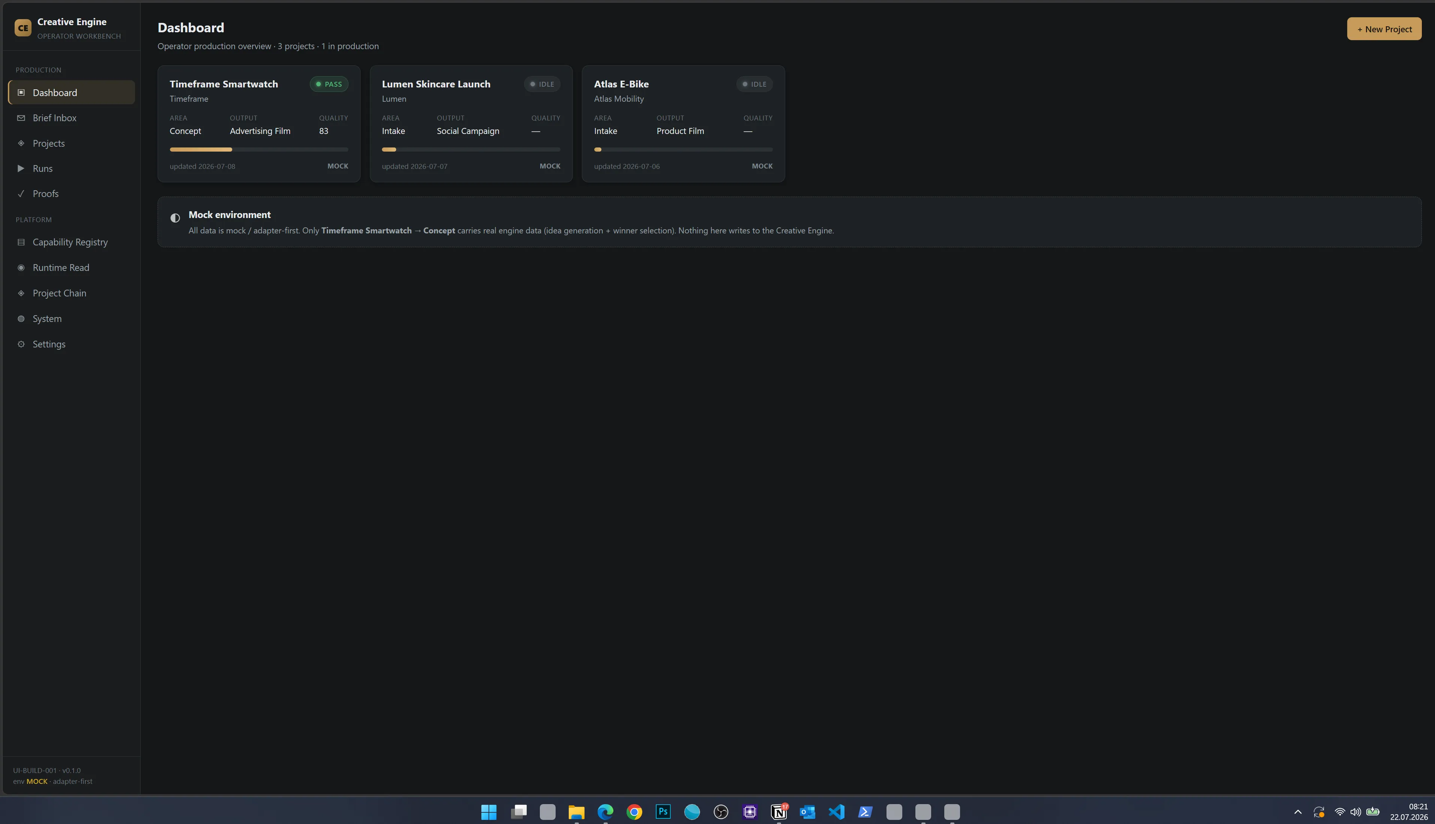
Task: Click the Social Campaign output value
Action: 468,131
